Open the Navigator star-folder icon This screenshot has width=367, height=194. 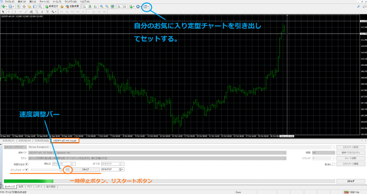pos(29,6)
